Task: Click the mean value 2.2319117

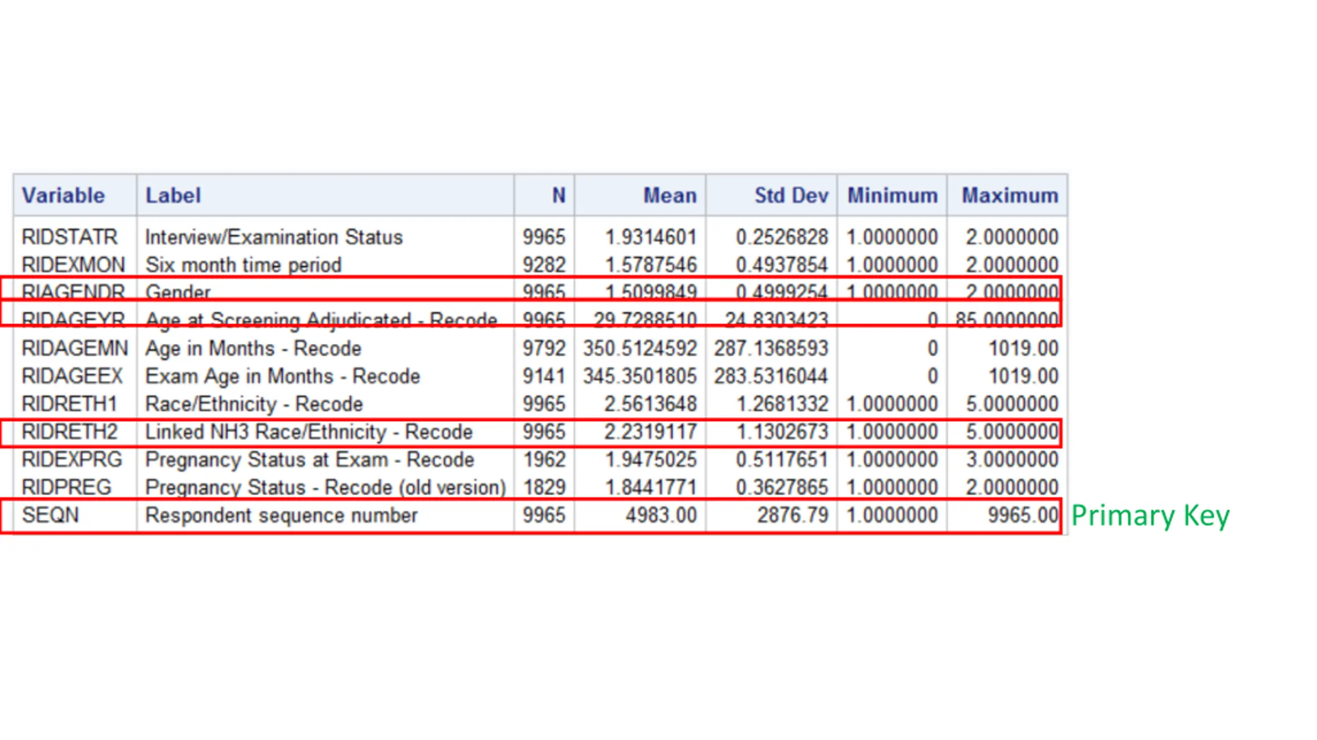Action: click(x=651, y=432)
